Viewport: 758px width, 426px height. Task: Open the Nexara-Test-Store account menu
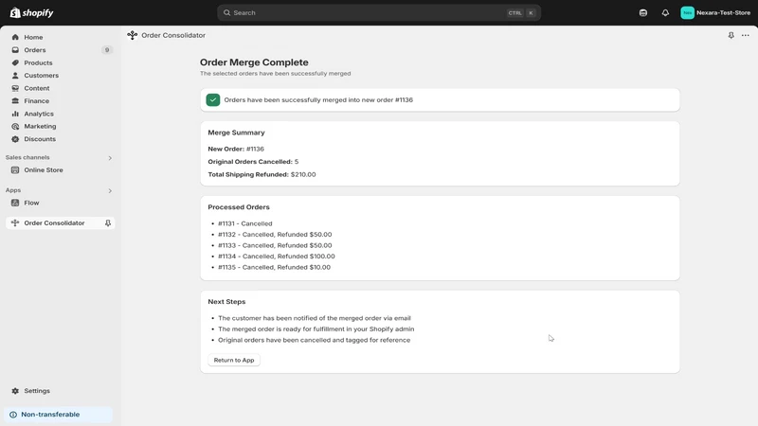click(715, 13)
